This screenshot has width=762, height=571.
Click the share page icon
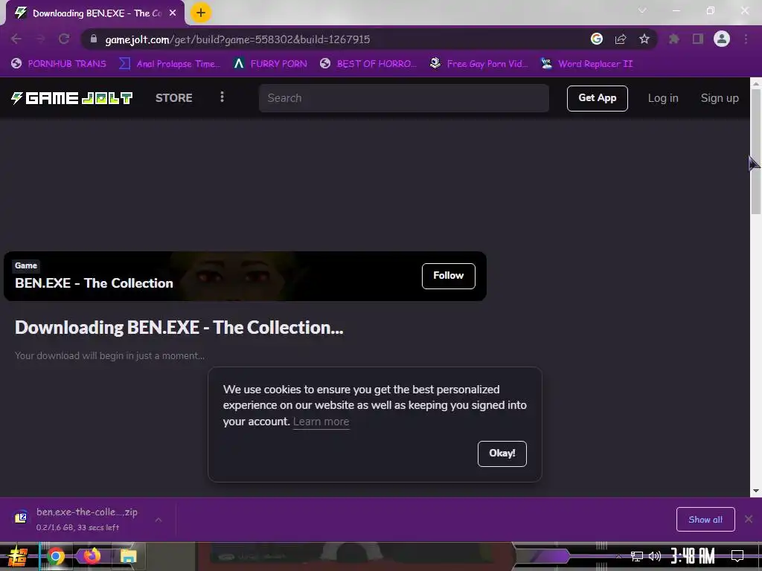(x=621, y=39)
